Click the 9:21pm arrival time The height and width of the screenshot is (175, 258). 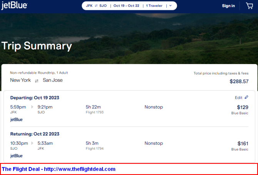click(x=45, y=107)
